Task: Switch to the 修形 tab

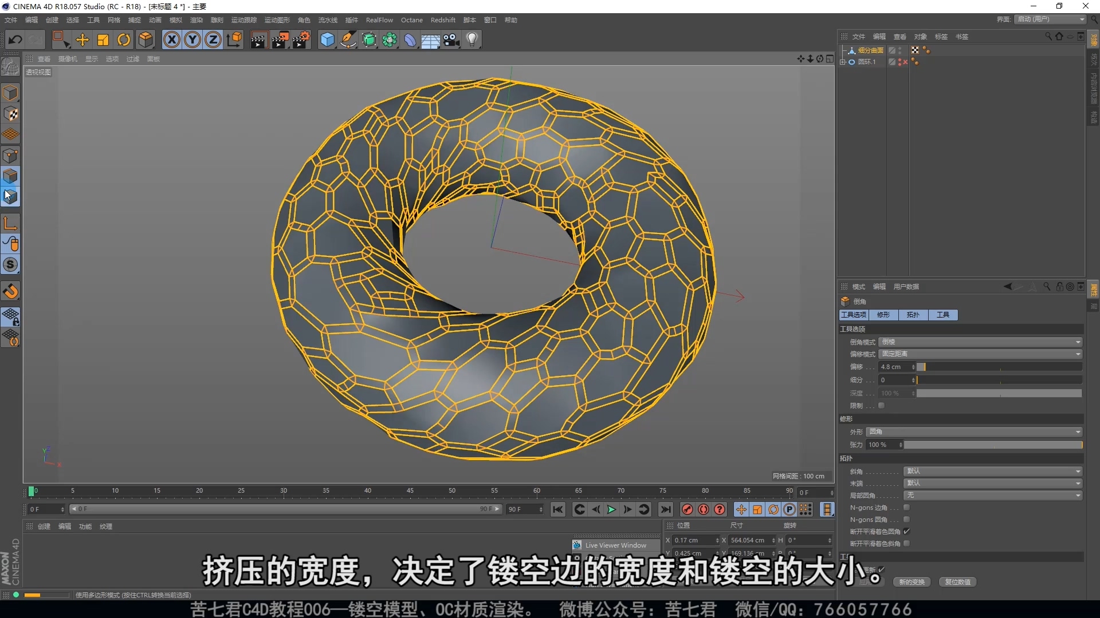Action: pos(883,315)
